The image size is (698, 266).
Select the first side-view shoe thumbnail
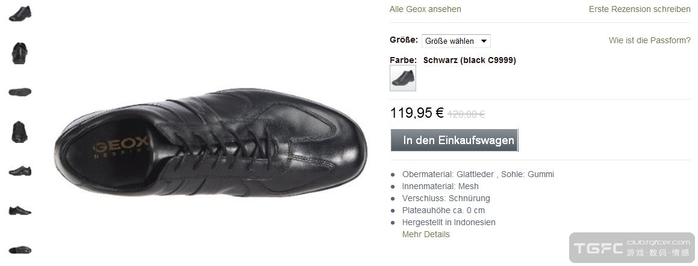tap(20, 14)
